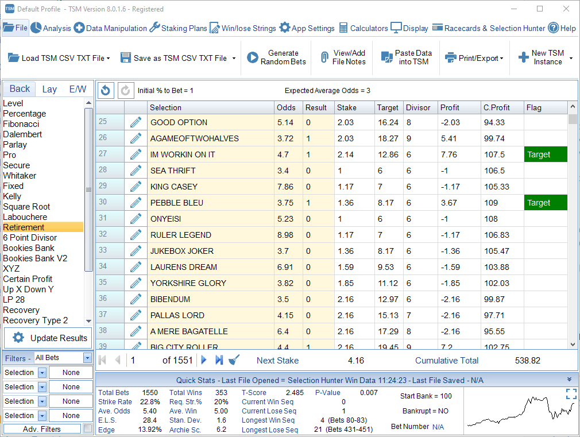
Task: Switch to the Lay tab
Action: tap(49, 89)
